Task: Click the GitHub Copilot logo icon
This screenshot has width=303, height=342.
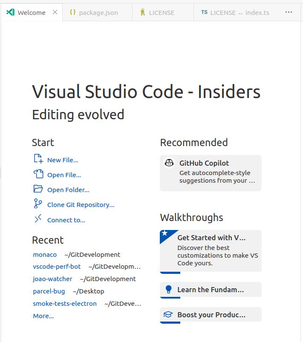Action: coord(169,163)
